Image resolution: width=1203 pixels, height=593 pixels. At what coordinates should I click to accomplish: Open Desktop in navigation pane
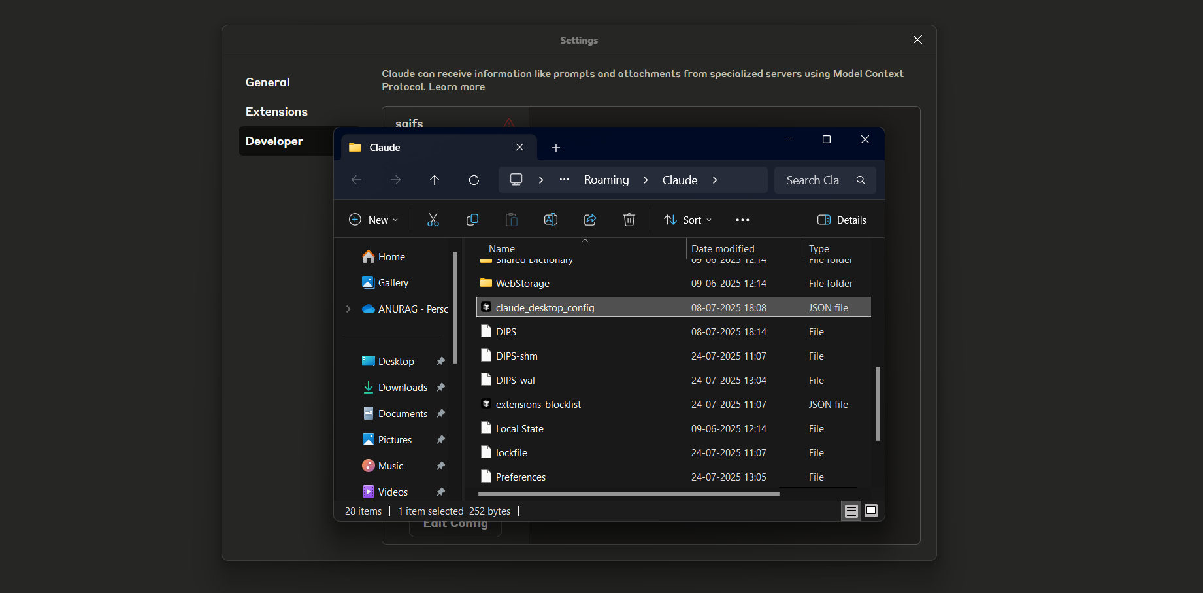388,361
